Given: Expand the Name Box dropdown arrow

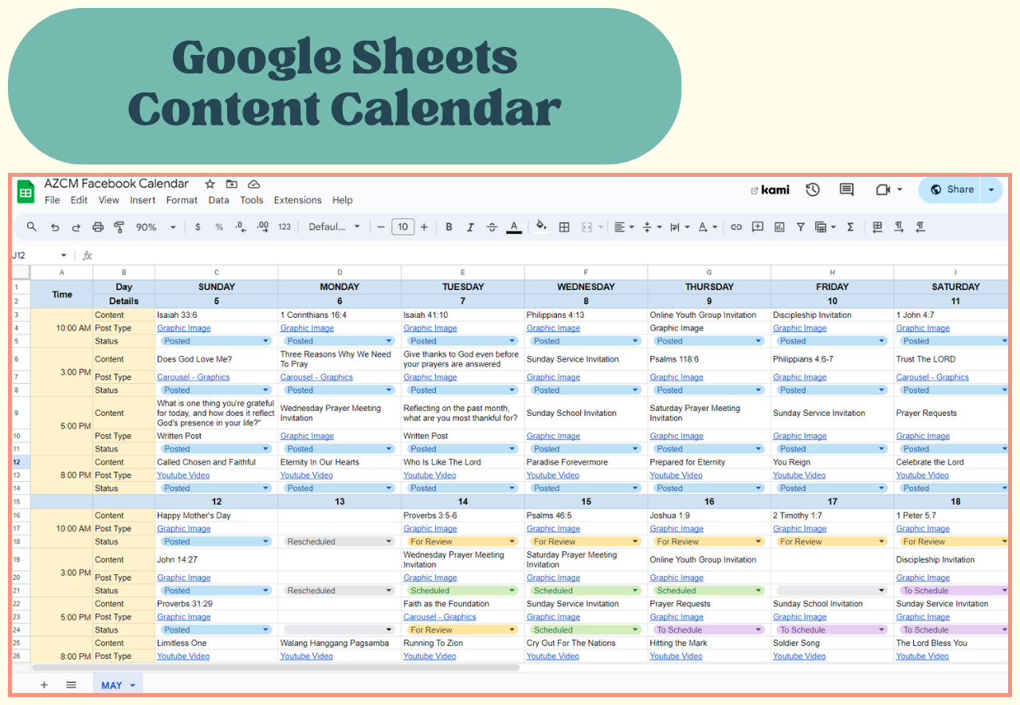Looking at the screenshot, I should point(64,256).
